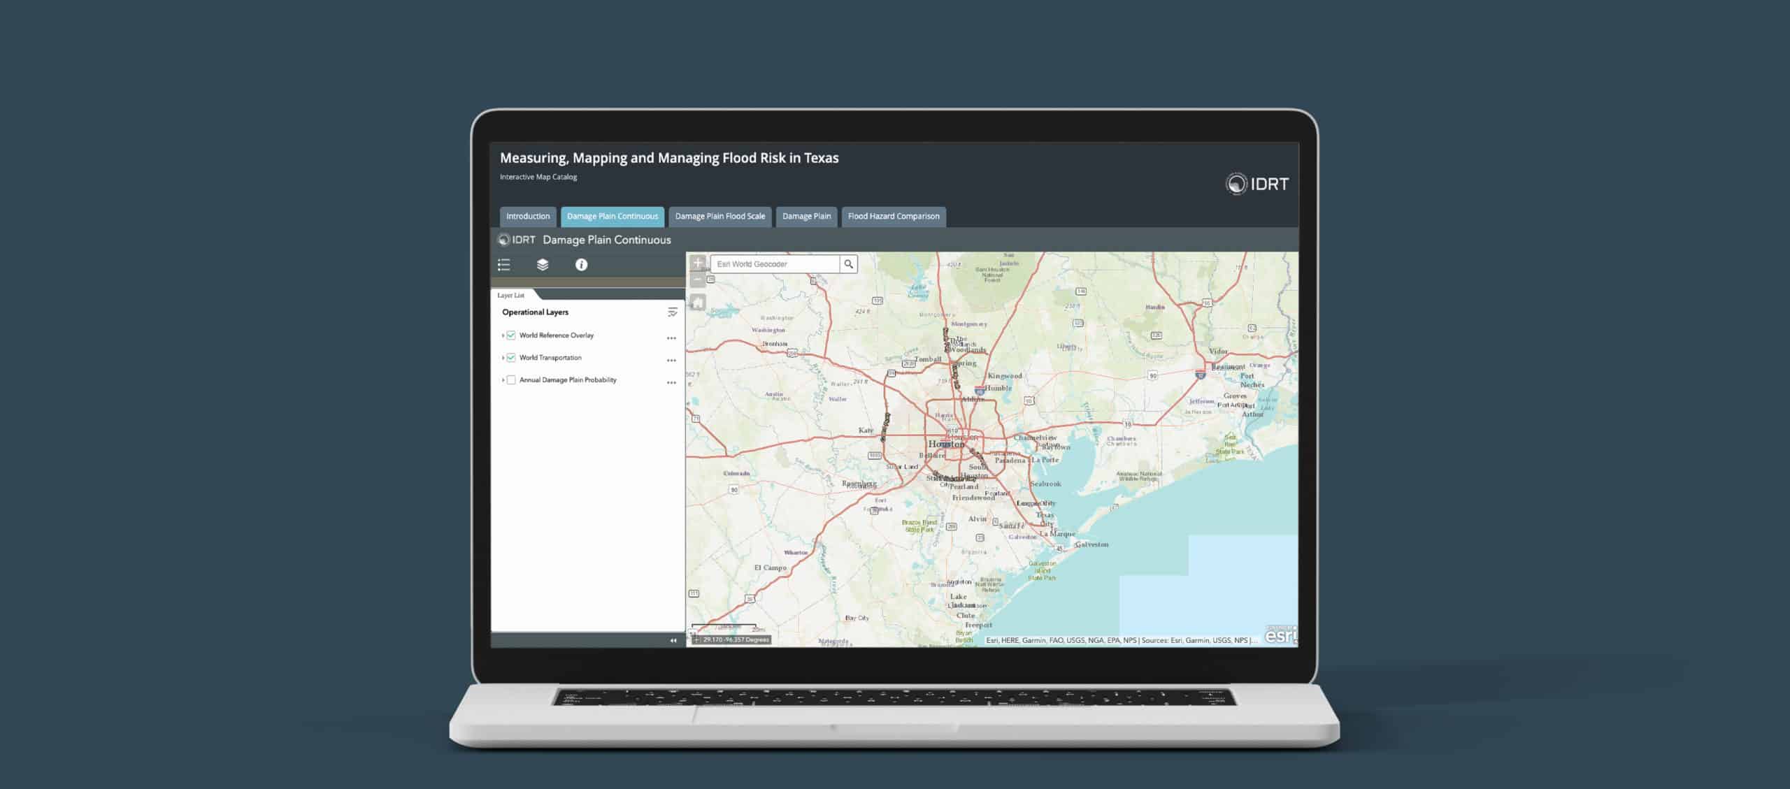Enable Annual Damage Plain Probability layer

click(511, 380)
